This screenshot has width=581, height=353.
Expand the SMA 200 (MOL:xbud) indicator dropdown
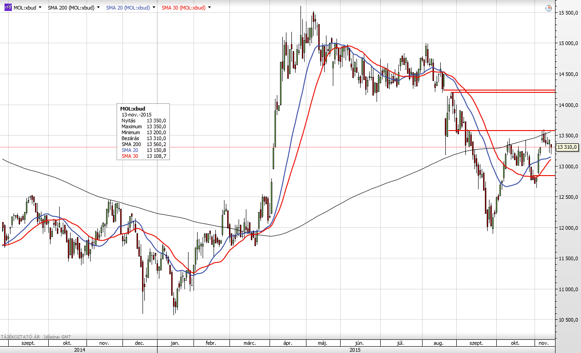98,8
